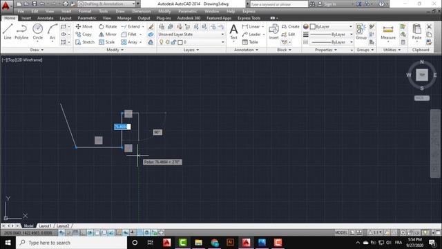The width and height of the screenshot is (442, 249).
Task: Toggle Ortho Mode in status bar
Action: (83, 232)
